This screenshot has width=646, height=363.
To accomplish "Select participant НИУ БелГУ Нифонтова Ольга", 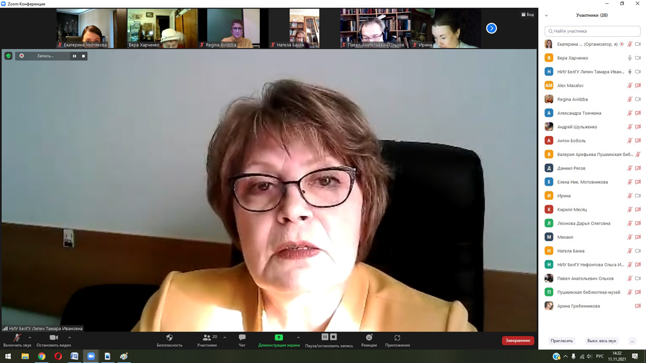I will click(592, 264).
